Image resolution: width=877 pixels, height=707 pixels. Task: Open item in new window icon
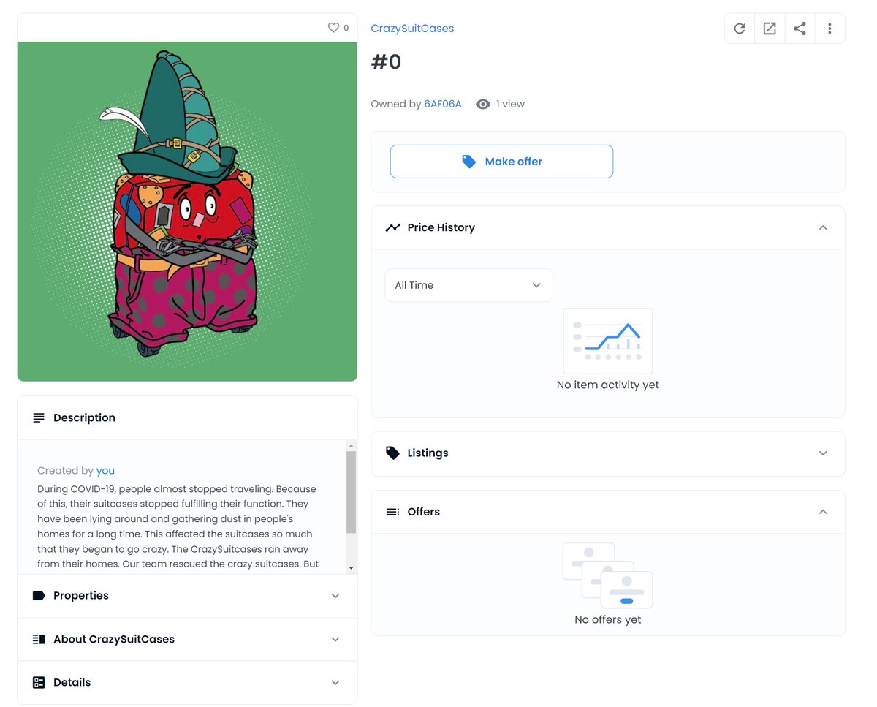[x=770, y=29]
